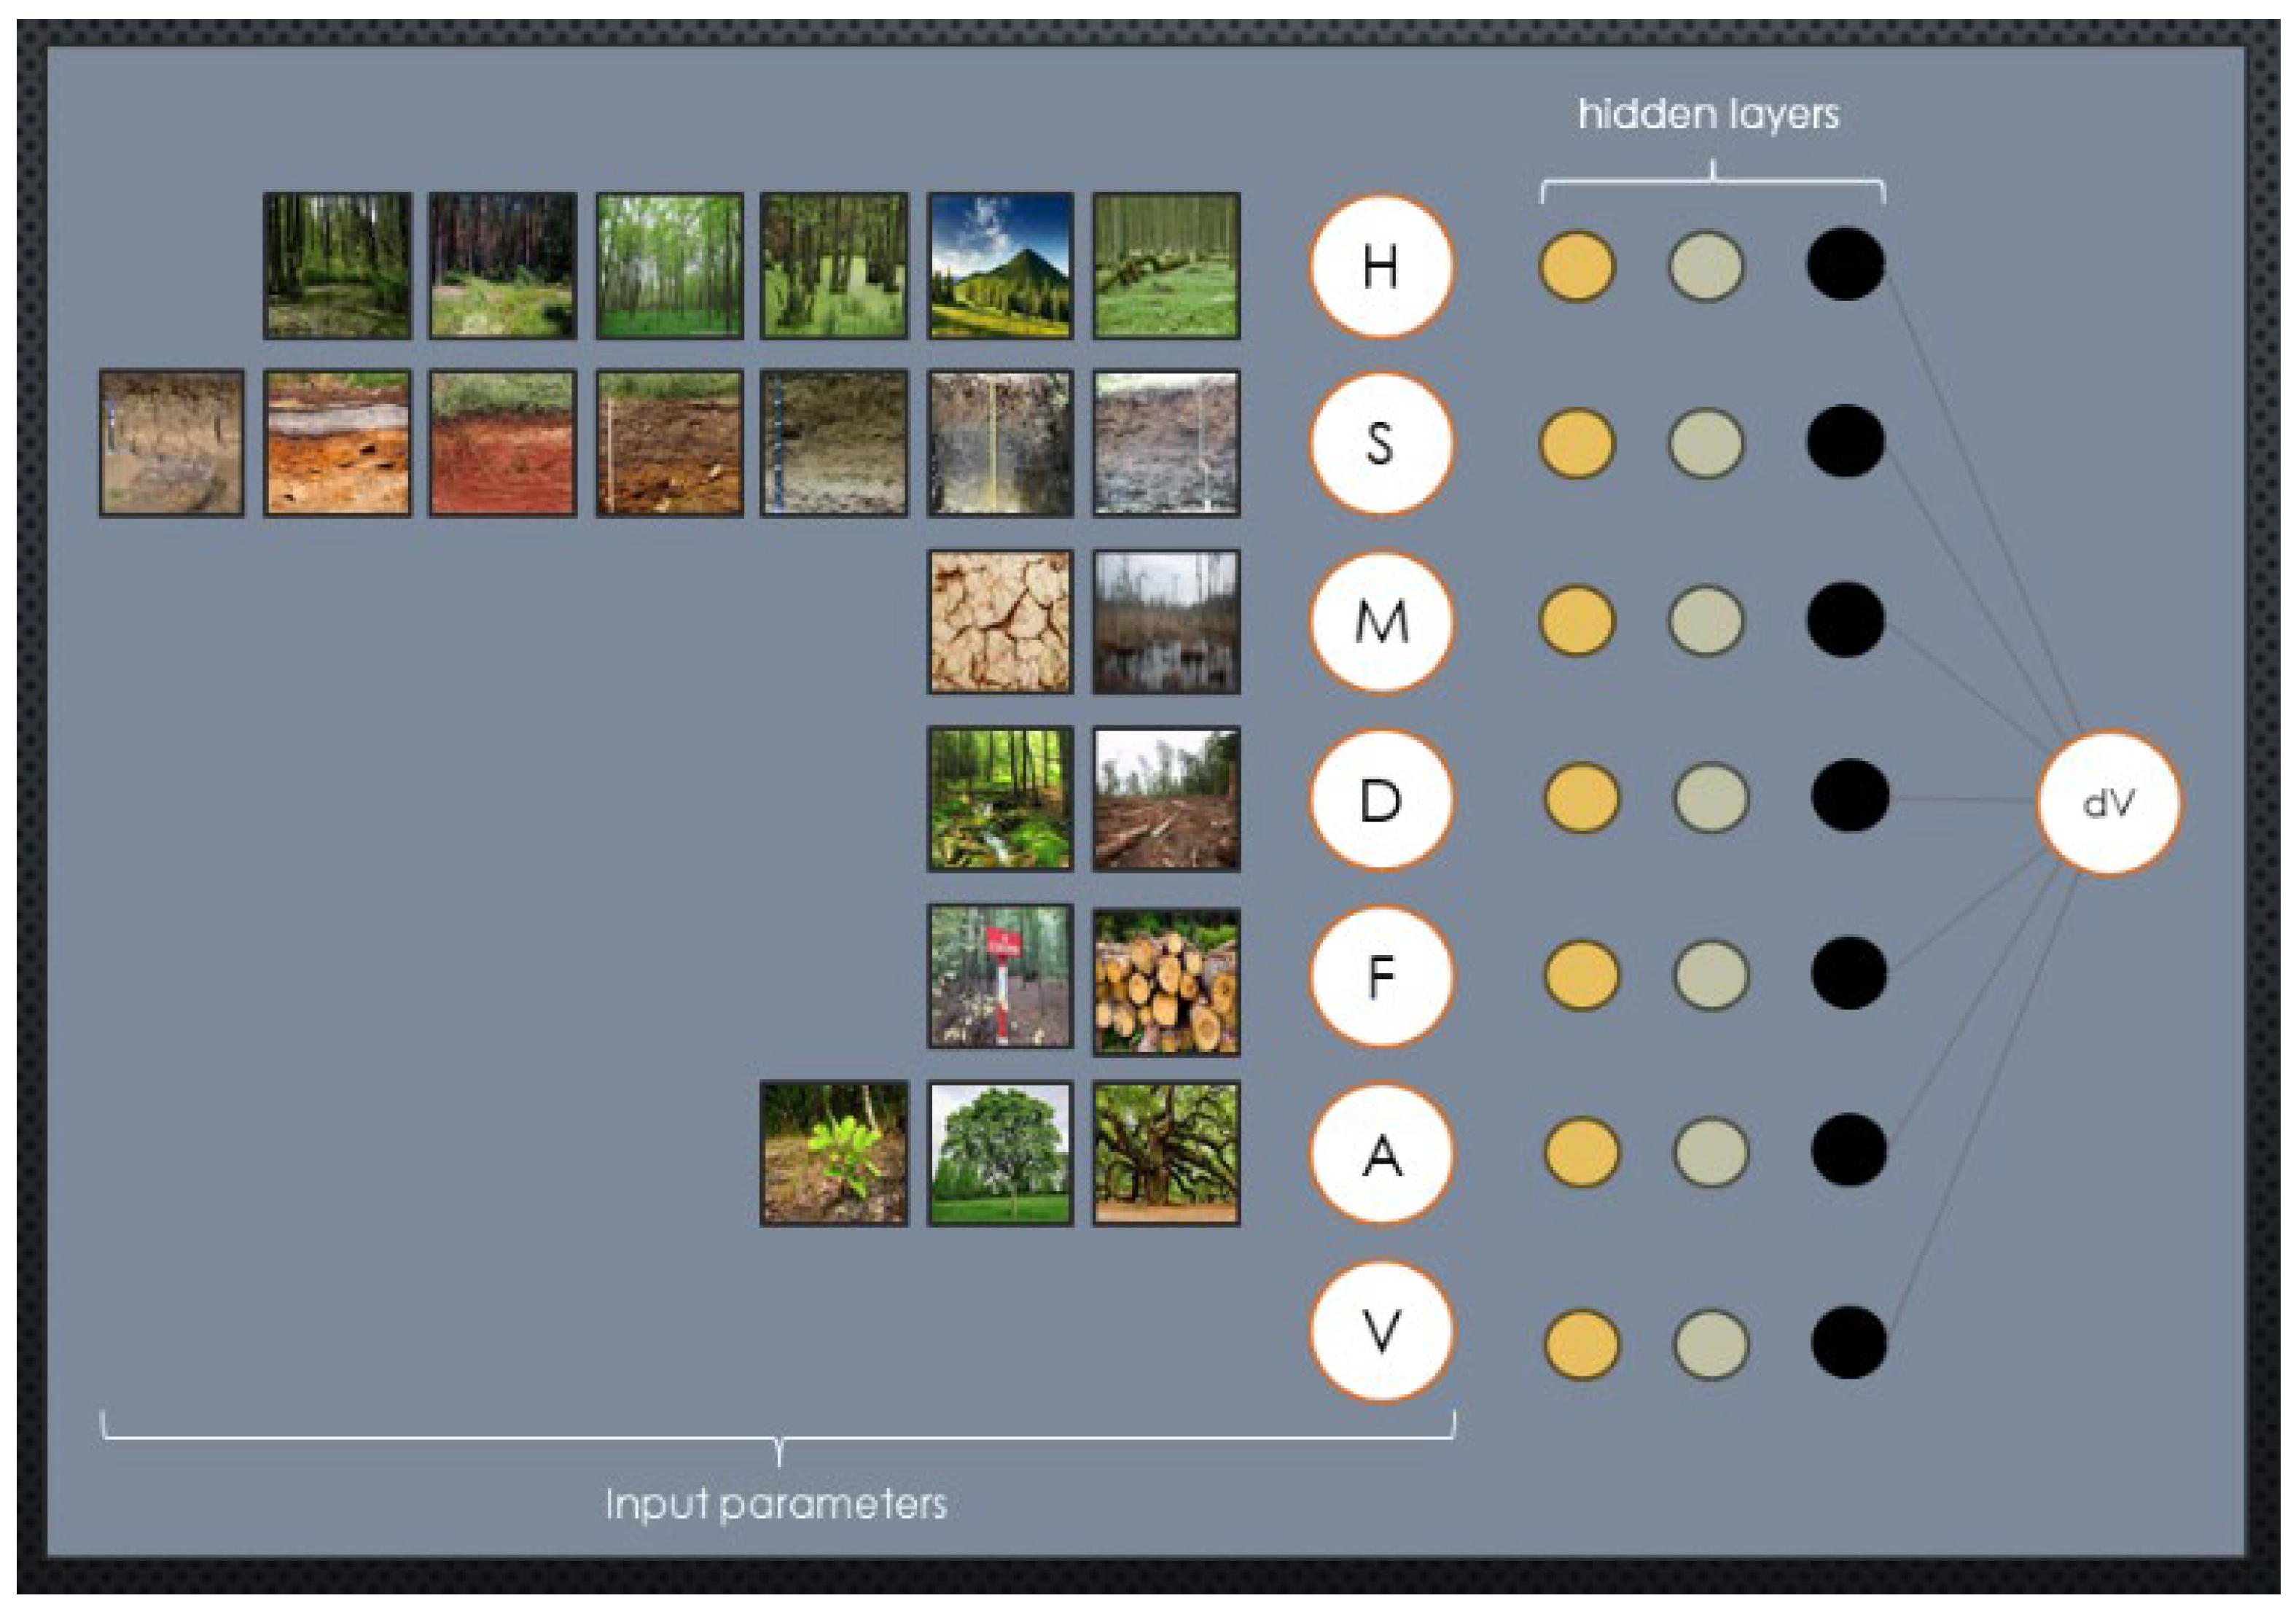2296x1617 pixels.
Task: Click the hidden layers label
Action: tap(1708, 114)
